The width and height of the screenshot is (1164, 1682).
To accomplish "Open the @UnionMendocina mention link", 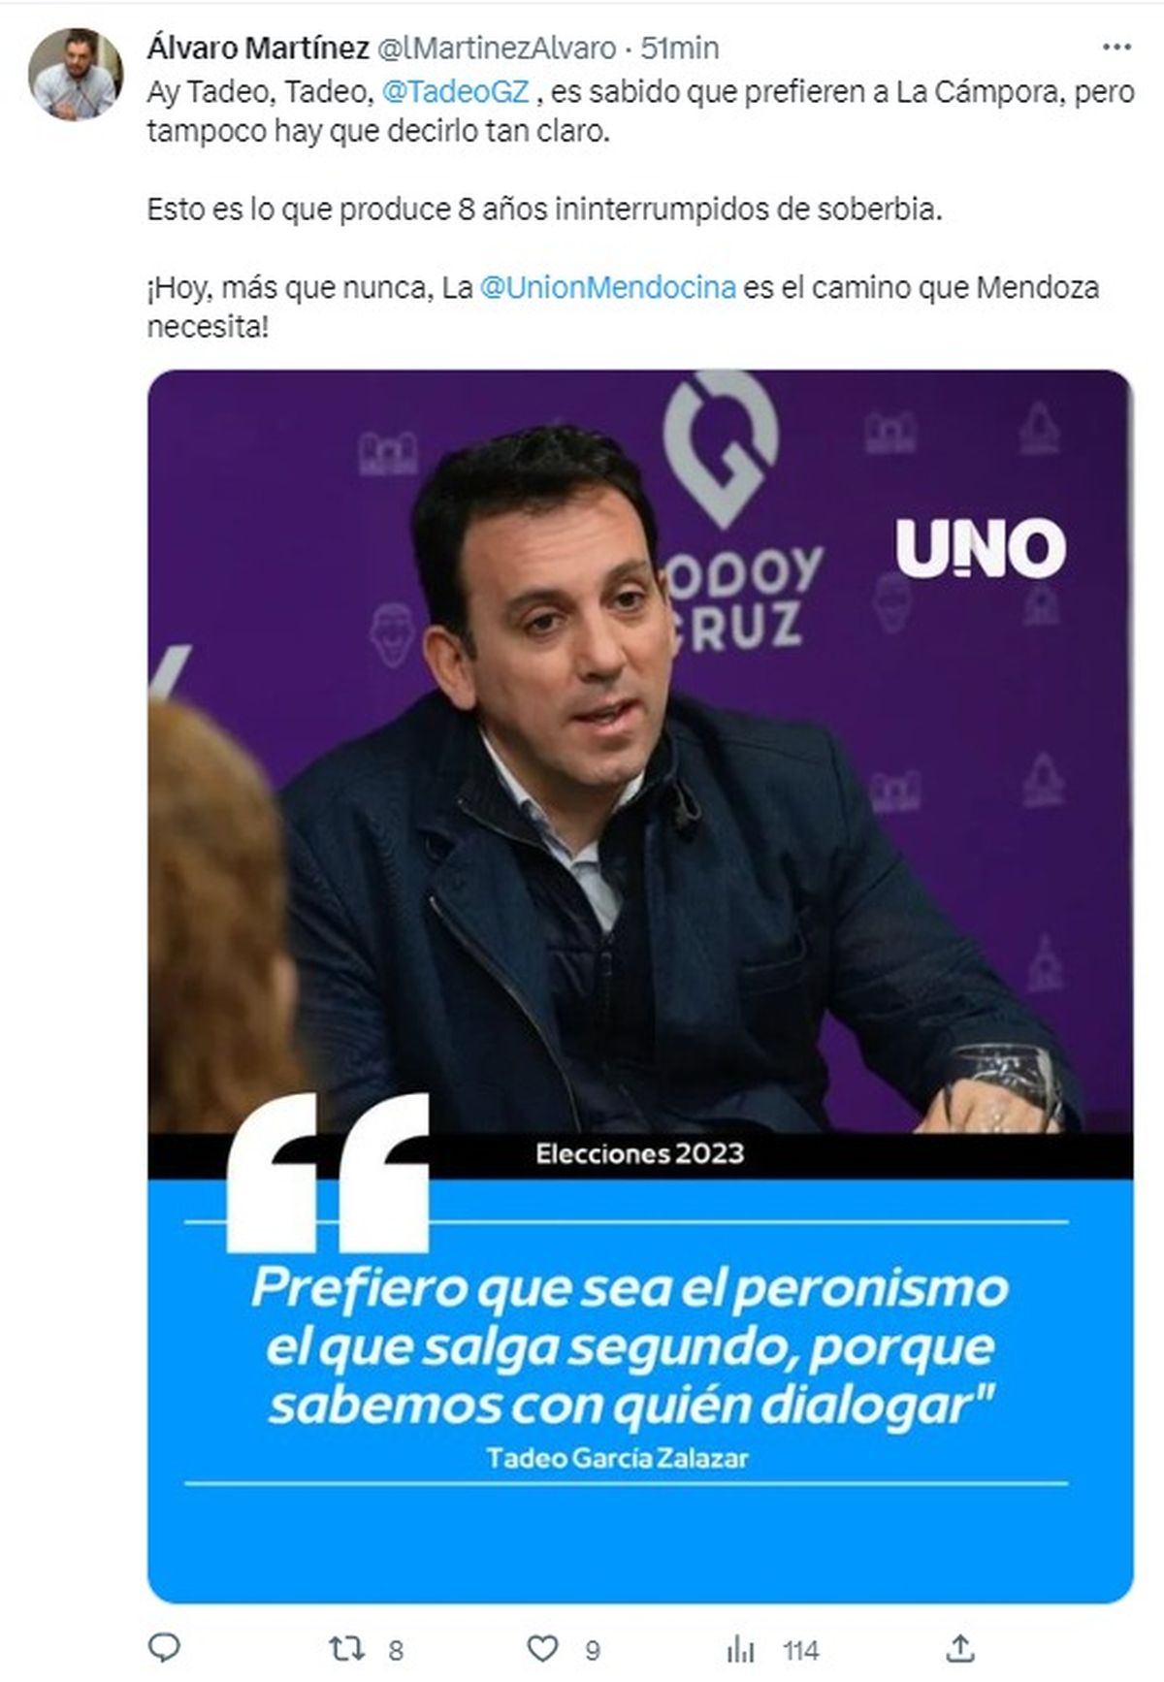I will click(x=608, y=288).
